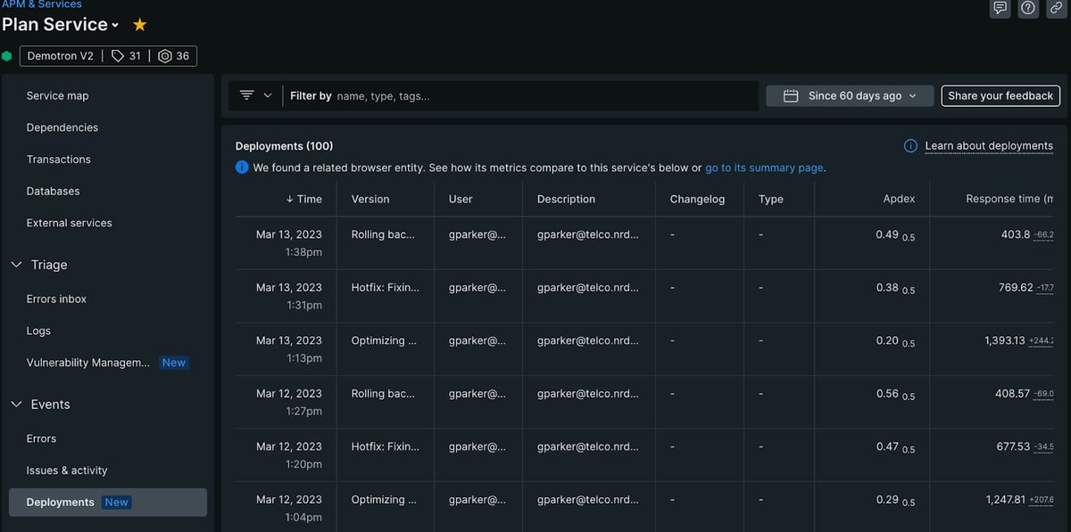Click the info icon beside Learn about deployments
This screenshot has width=1071, height=532.
click(x=909, y=145)
